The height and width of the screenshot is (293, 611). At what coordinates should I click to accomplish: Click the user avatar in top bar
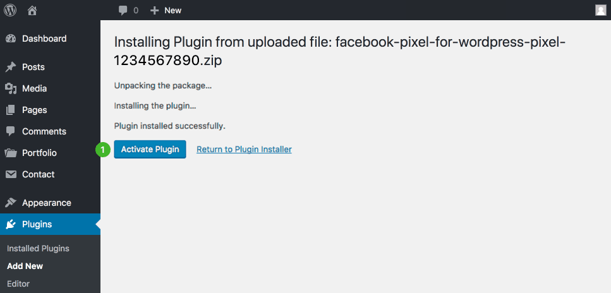pos(600,10)
